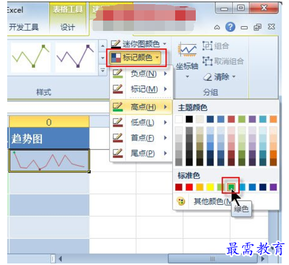Image resolution: width=289 pixels, height=265 pixels.
Task: Expand the Clear (清除) dropdown arrow
Action: click(x=234, y=76)
